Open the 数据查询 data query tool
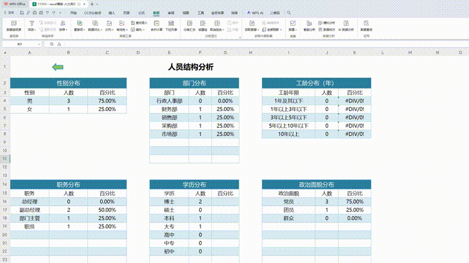 [x=366, y=26]
